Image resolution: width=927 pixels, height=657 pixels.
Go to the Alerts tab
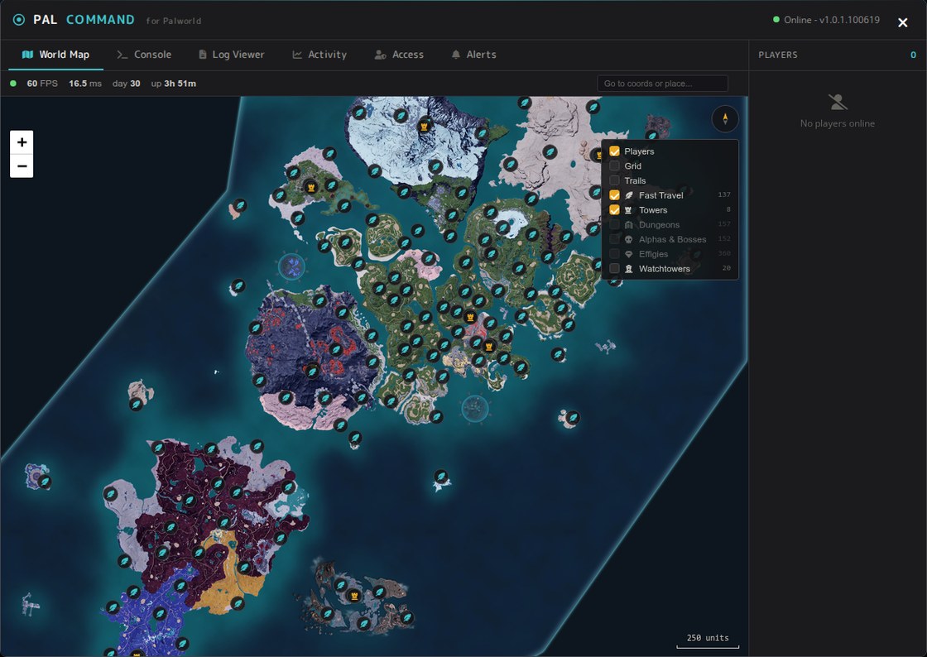[473, 55]
